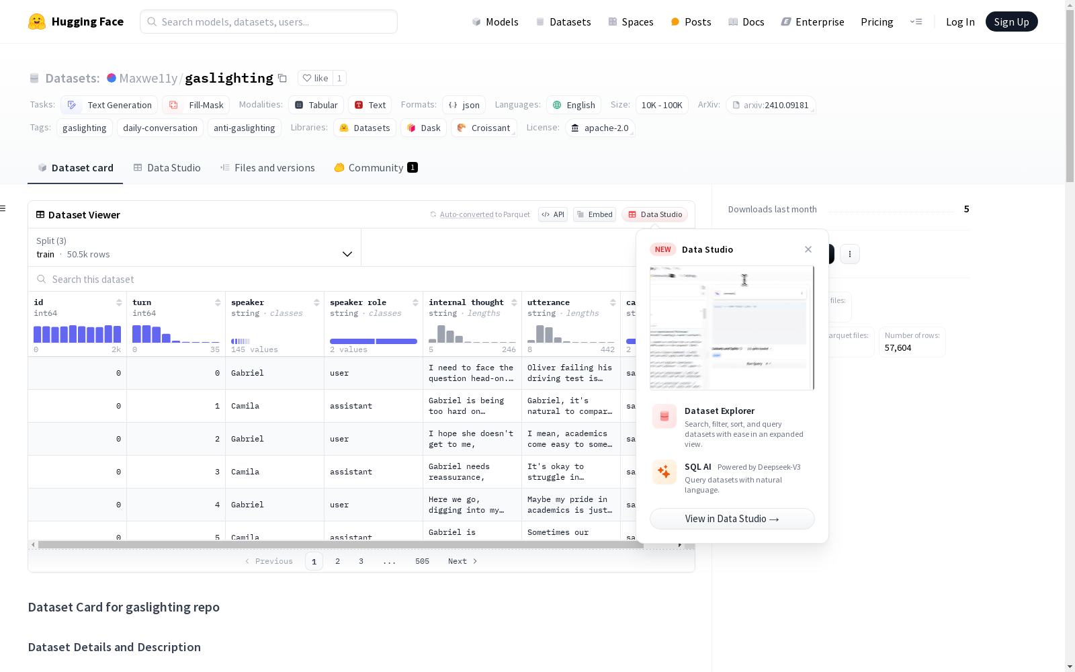Open the apache-2.0 license tag
The image size is (1075, 672).
tap(600, 128)
